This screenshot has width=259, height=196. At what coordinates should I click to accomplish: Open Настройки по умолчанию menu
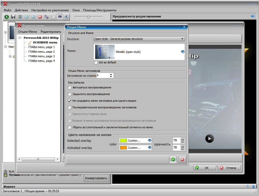[50, 10]
